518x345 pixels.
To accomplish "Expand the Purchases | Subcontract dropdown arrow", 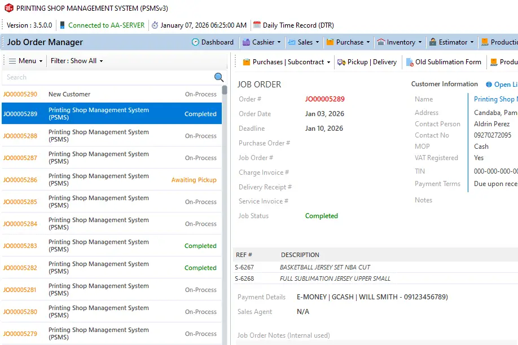I will tap(329, 62).
